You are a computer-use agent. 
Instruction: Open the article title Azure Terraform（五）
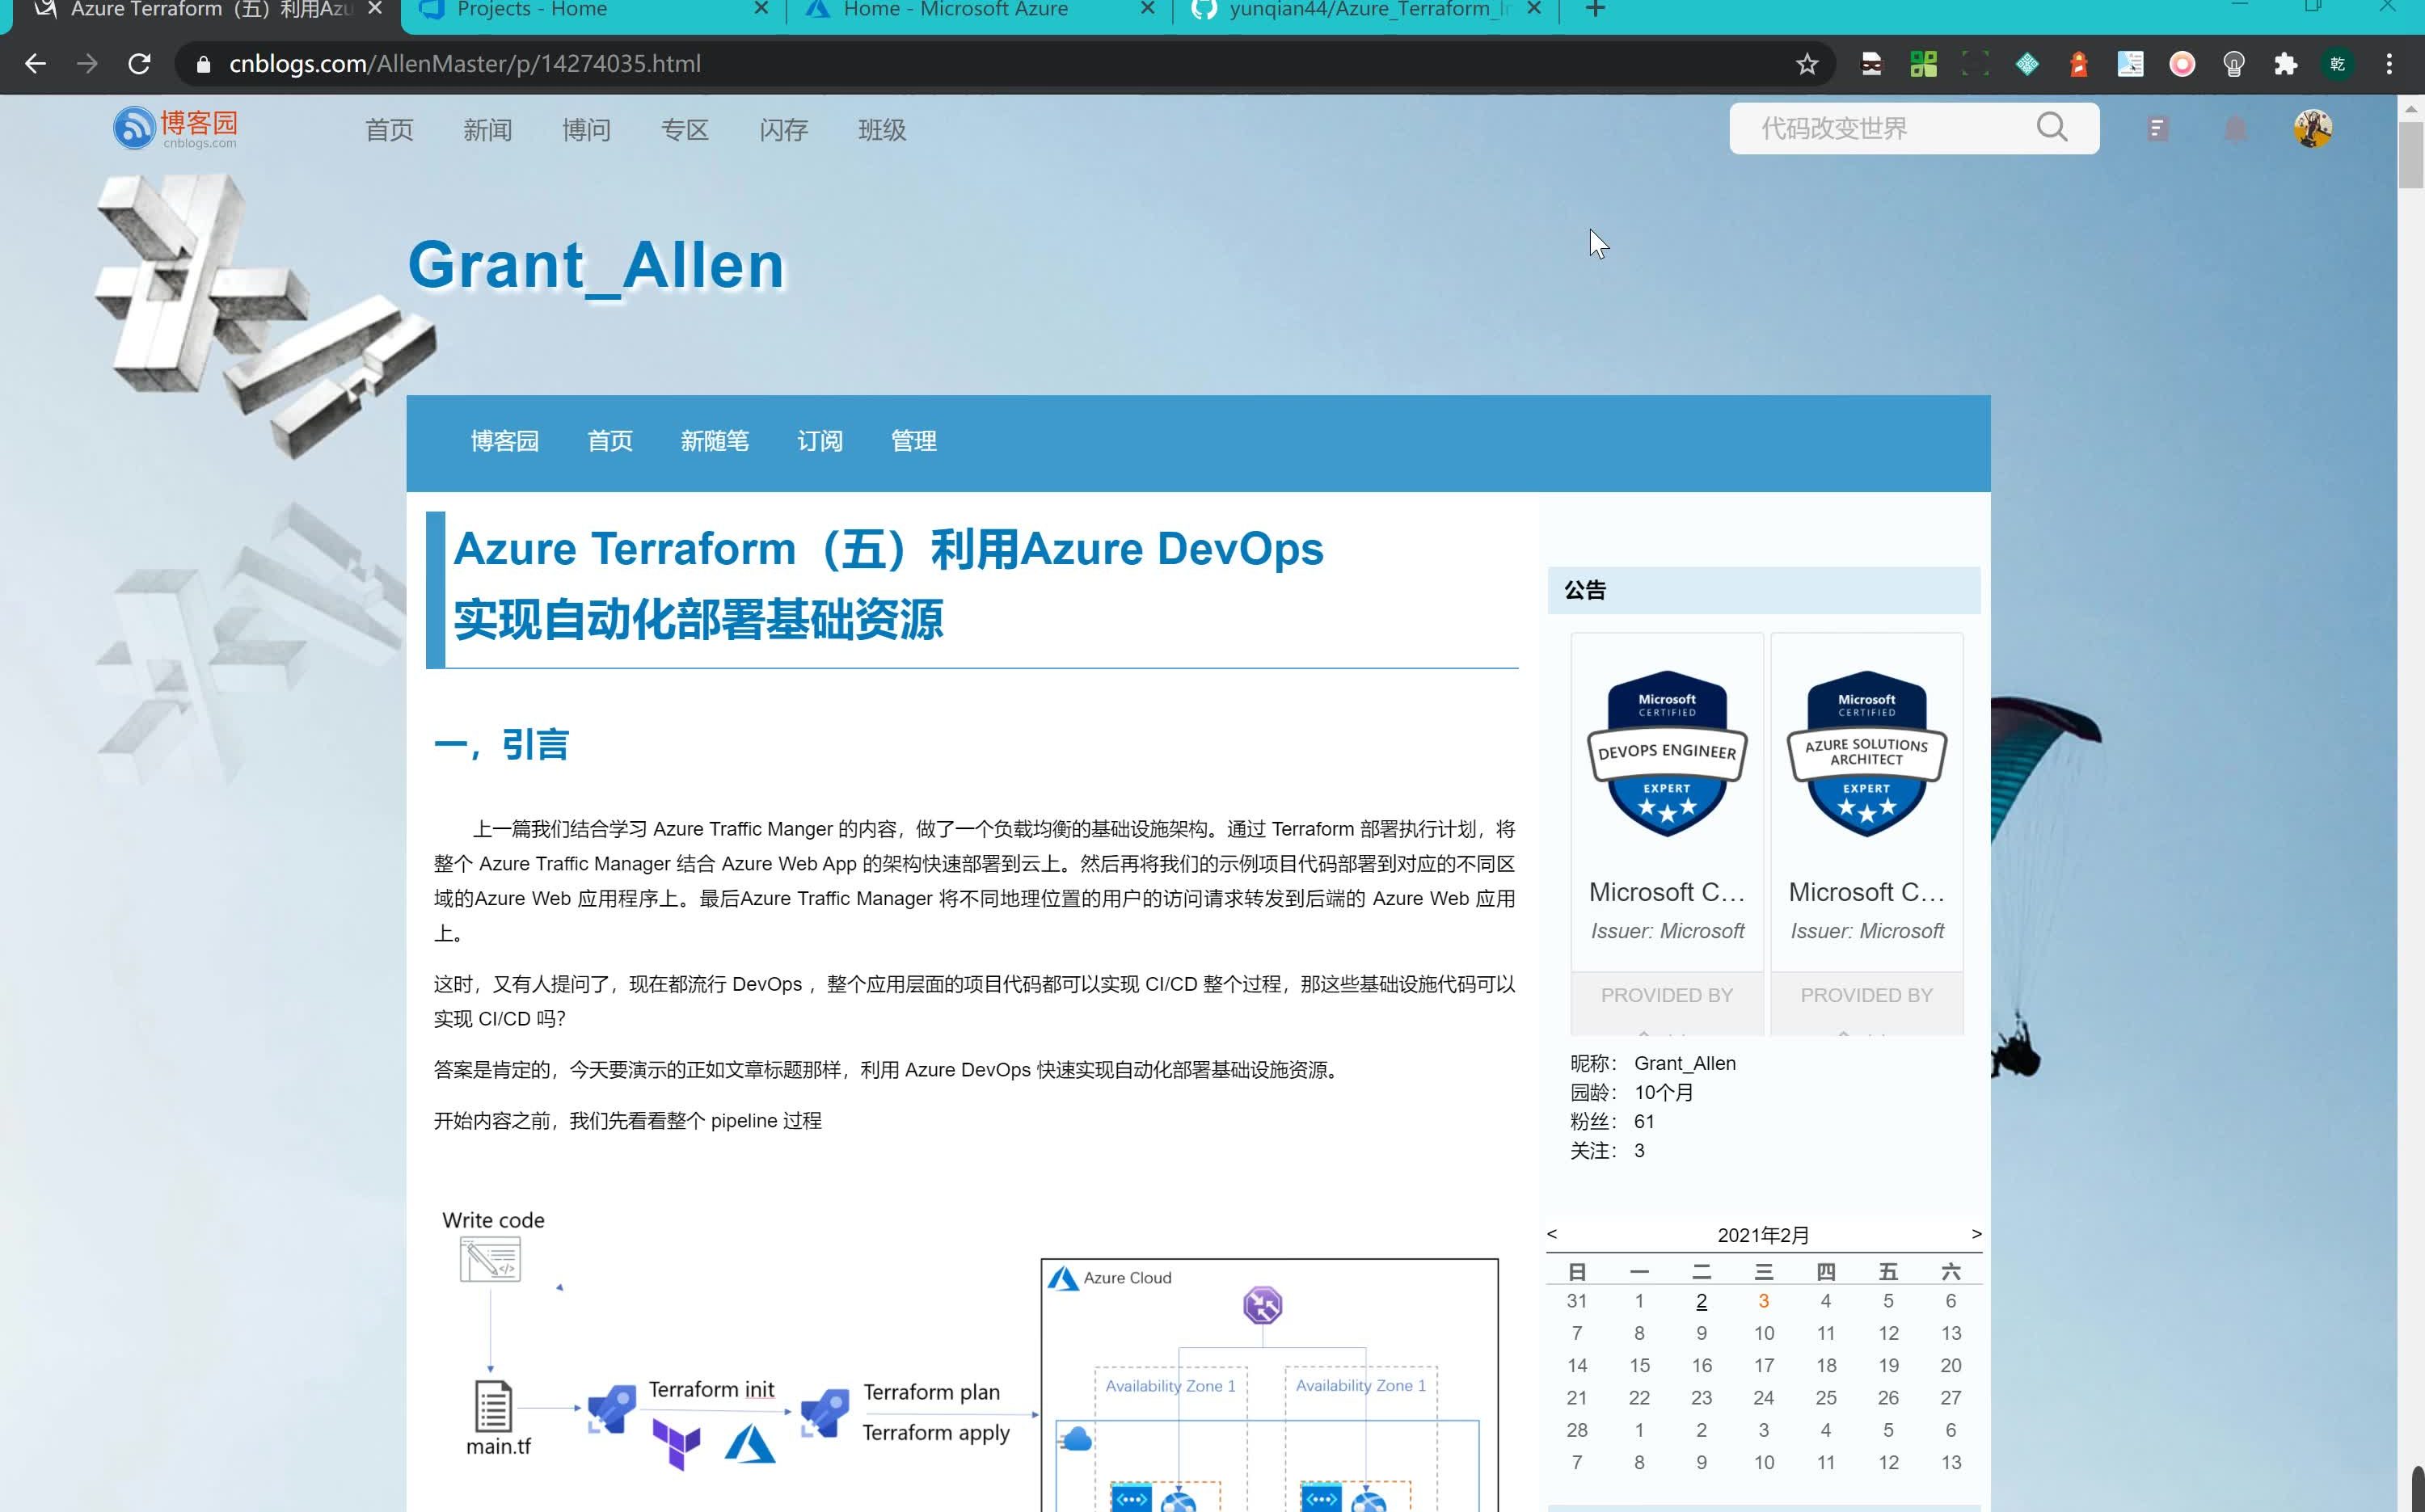(888, 584)
